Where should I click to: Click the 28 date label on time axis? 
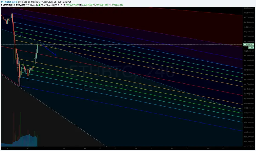223,149
